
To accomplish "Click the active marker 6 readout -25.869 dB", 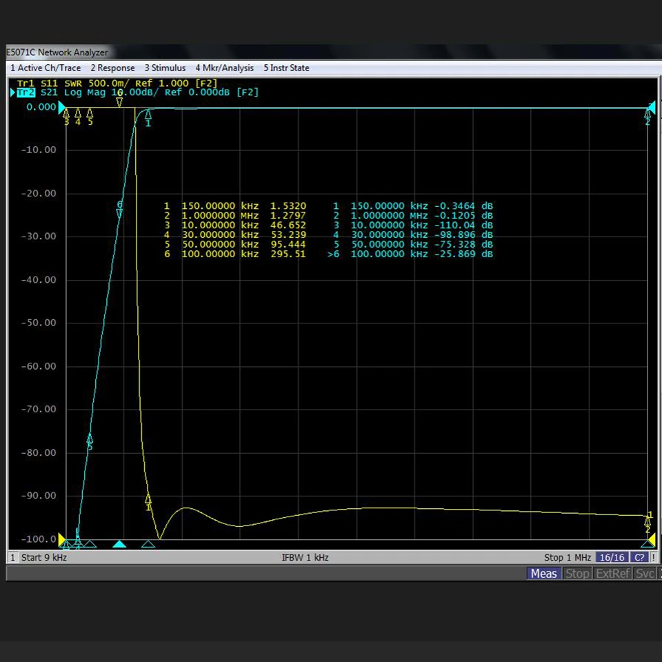I will [x=463, y=254].
